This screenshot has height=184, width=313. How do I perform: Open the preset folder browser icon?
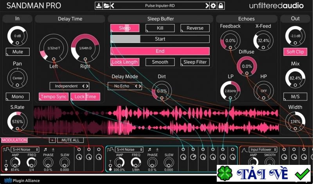click(106, 5)
